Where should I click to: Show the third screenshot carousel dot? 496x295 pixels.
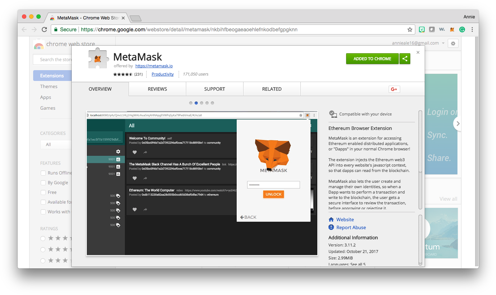point(202,103)
